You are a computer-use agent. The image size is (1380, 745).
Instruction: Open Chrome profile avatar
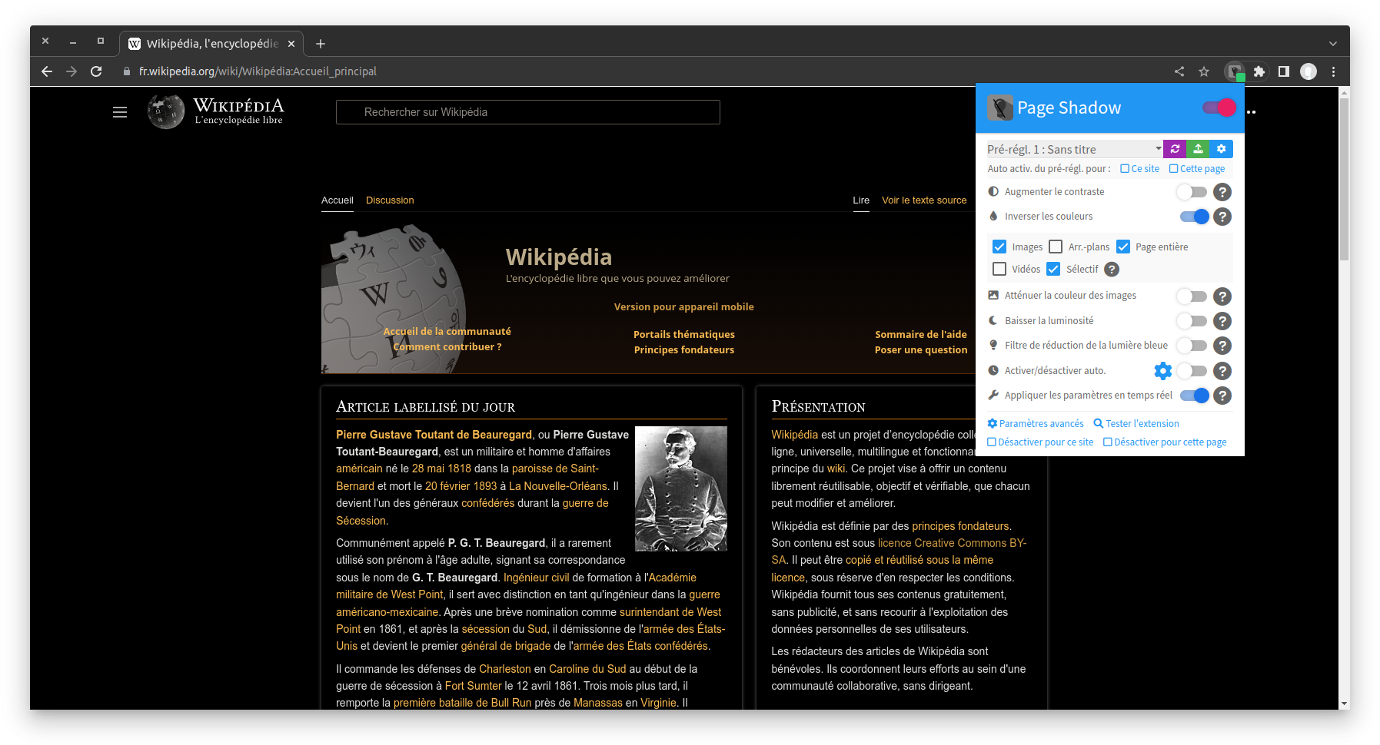tap(1309, 71)
